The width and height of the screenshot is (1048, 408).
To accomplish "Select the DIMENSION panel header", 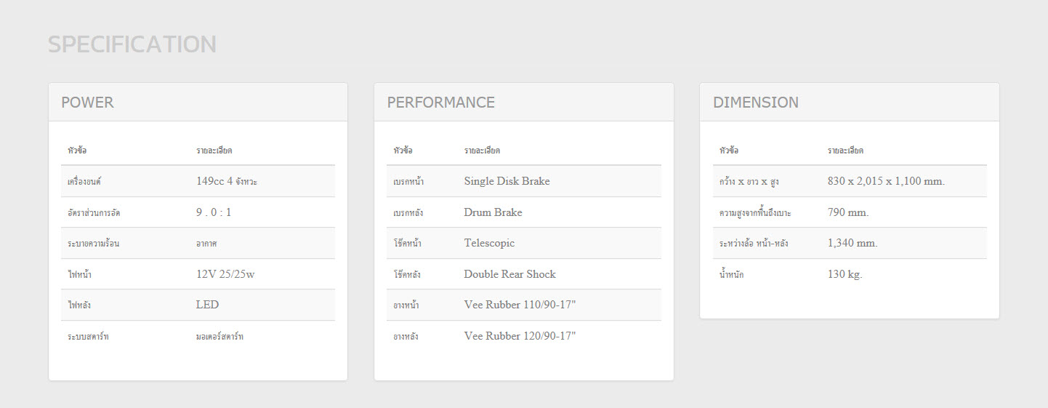I will tap(849, 102).
